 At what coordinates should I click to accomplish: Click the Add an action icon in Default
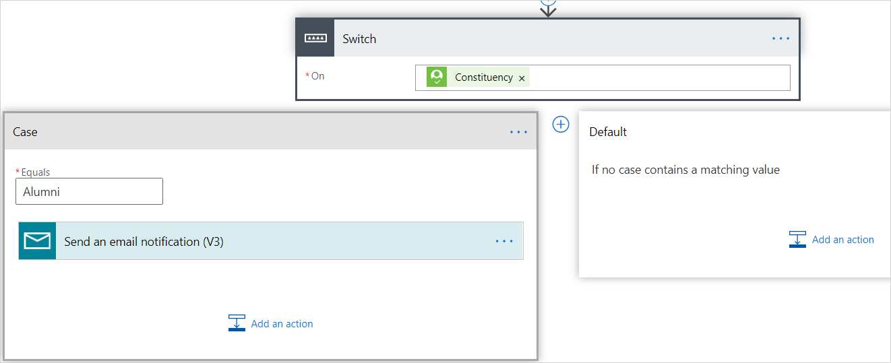[797, 239]
